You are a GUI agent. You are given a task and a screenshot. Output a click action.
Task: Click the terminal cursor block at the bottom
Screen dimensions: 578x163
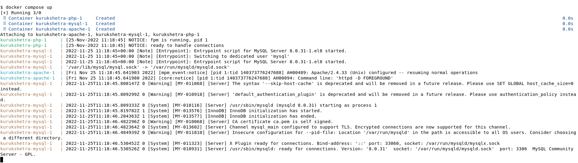2,160
